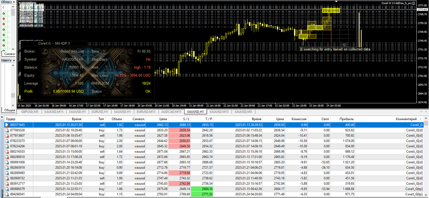Sort history by Прибыль column
Image resolution: width=429 pixels, height=198 pixels.
coord(344,119)
